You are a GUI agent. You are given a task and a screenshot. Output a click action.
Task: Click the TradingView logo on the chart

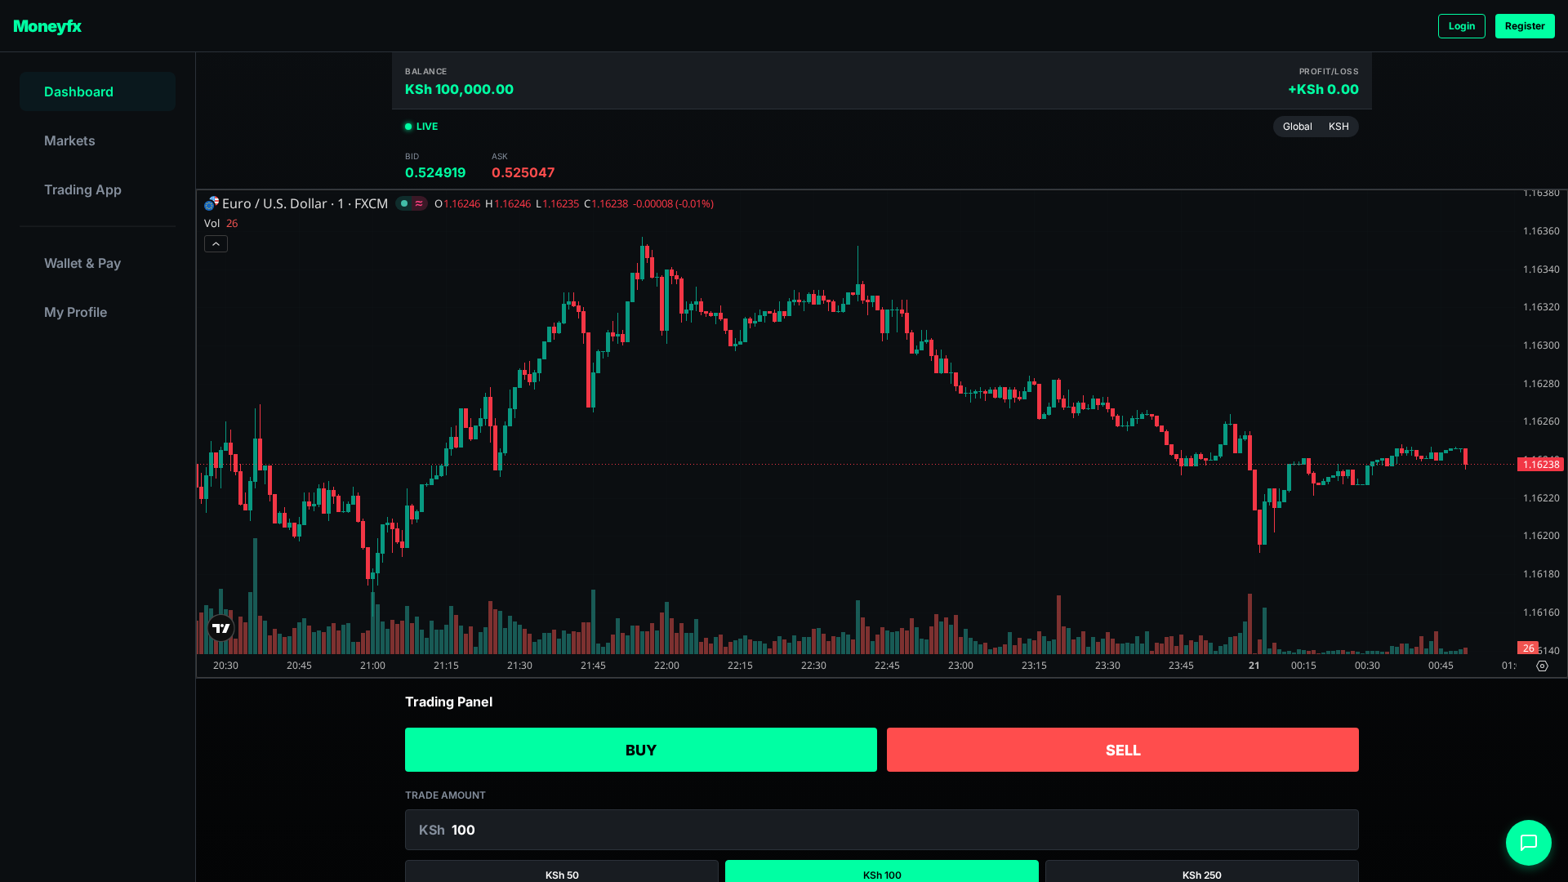[220, 628]
